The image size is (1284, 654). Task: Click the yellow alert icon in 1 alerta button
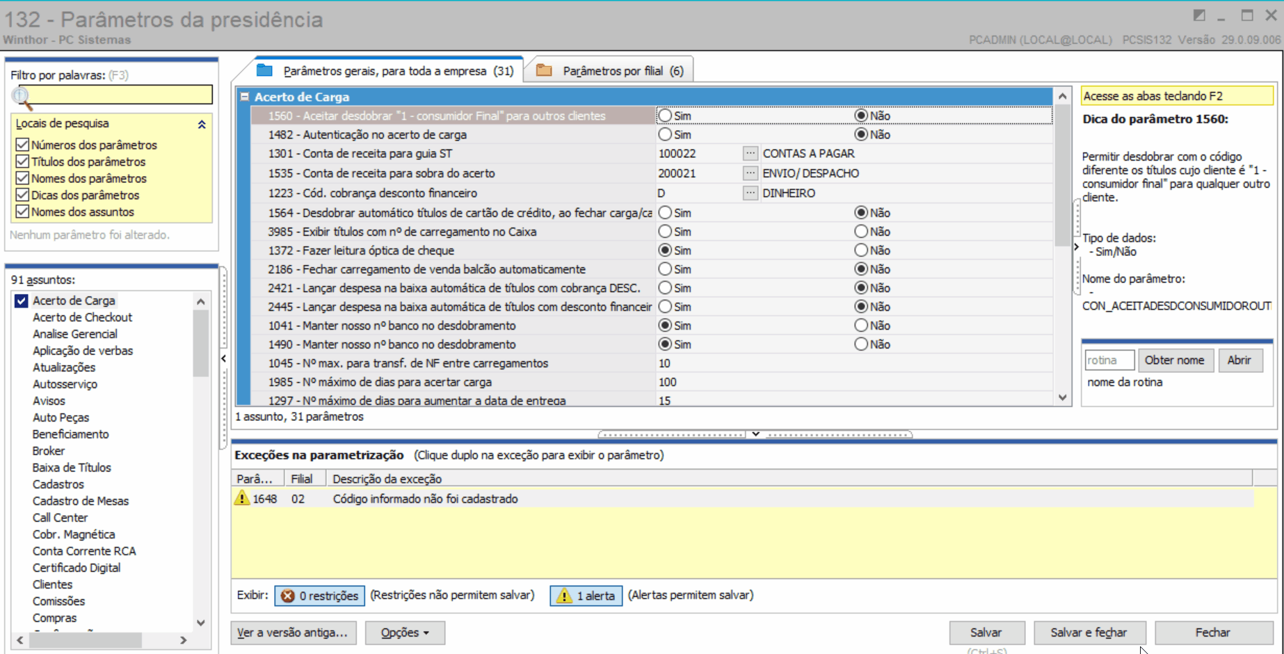click(564, 596)
